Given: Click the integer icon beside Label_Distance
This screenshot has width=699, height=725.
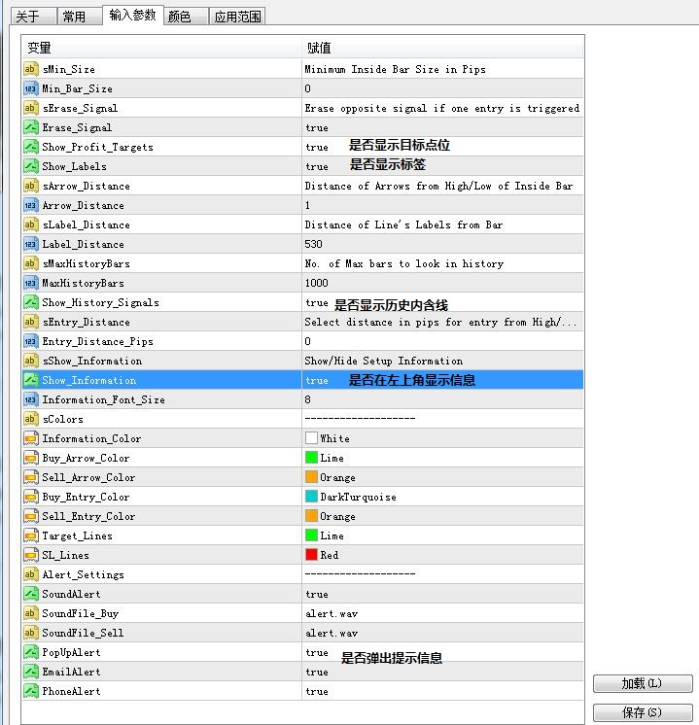Looking at the screenshot, I should 30,244.
